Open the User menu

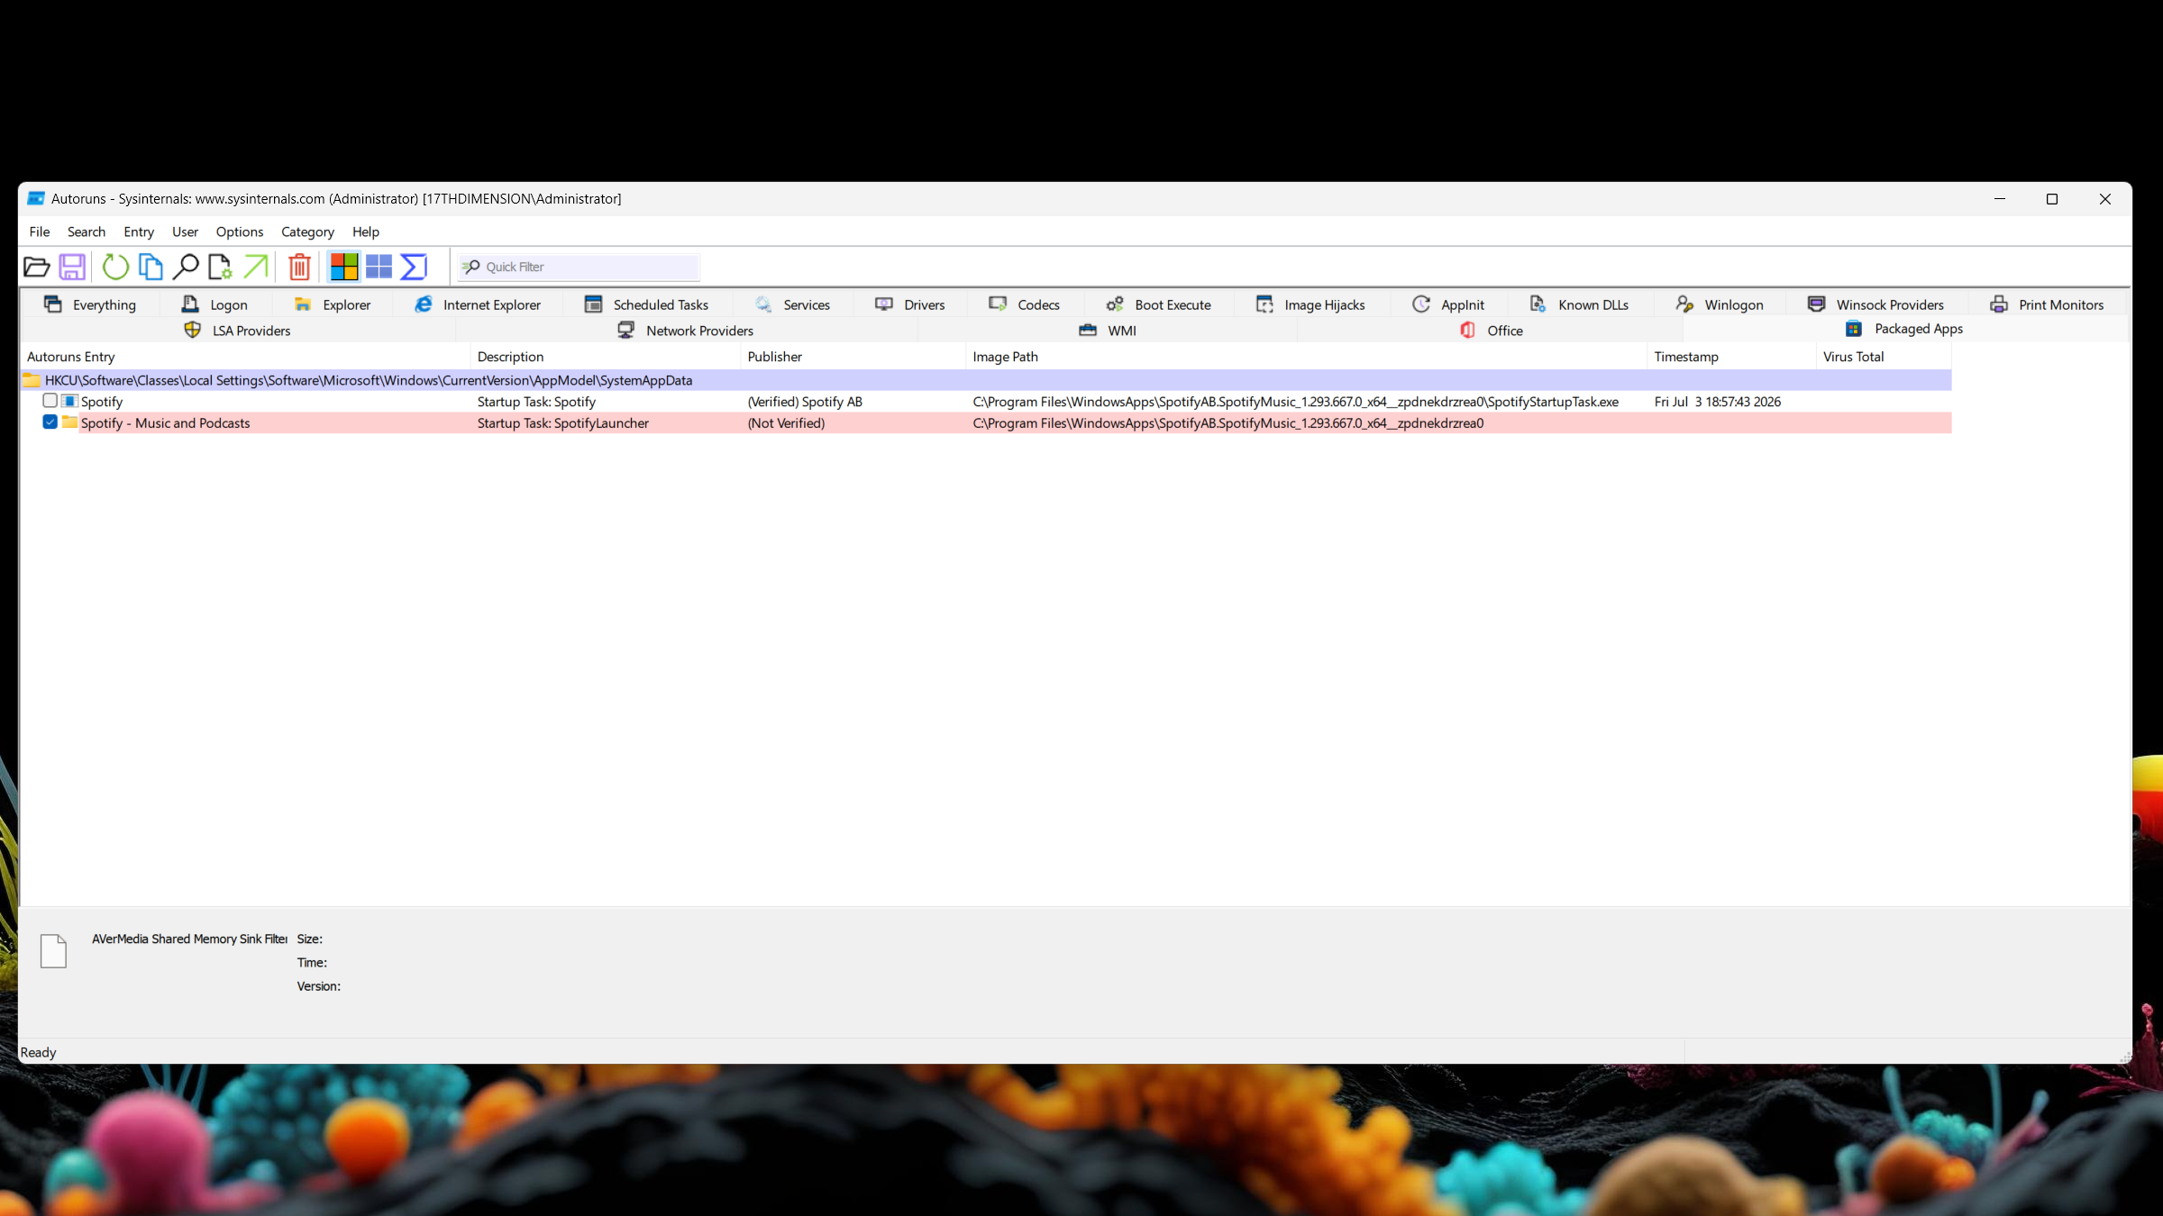(x=185, y=231)
